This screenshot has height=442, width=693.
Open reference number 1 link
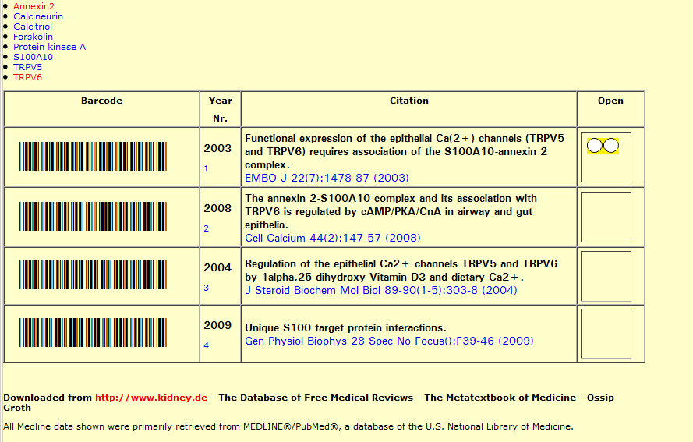pos(206,169)
